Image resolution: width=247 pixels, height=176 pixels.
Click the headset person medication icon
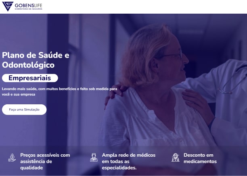[x=176, y=157]
